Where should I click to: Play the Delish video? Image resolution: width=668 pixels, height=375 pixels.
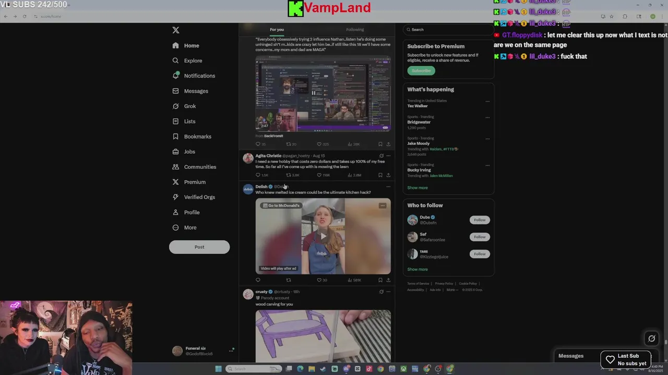click(323, 236)
